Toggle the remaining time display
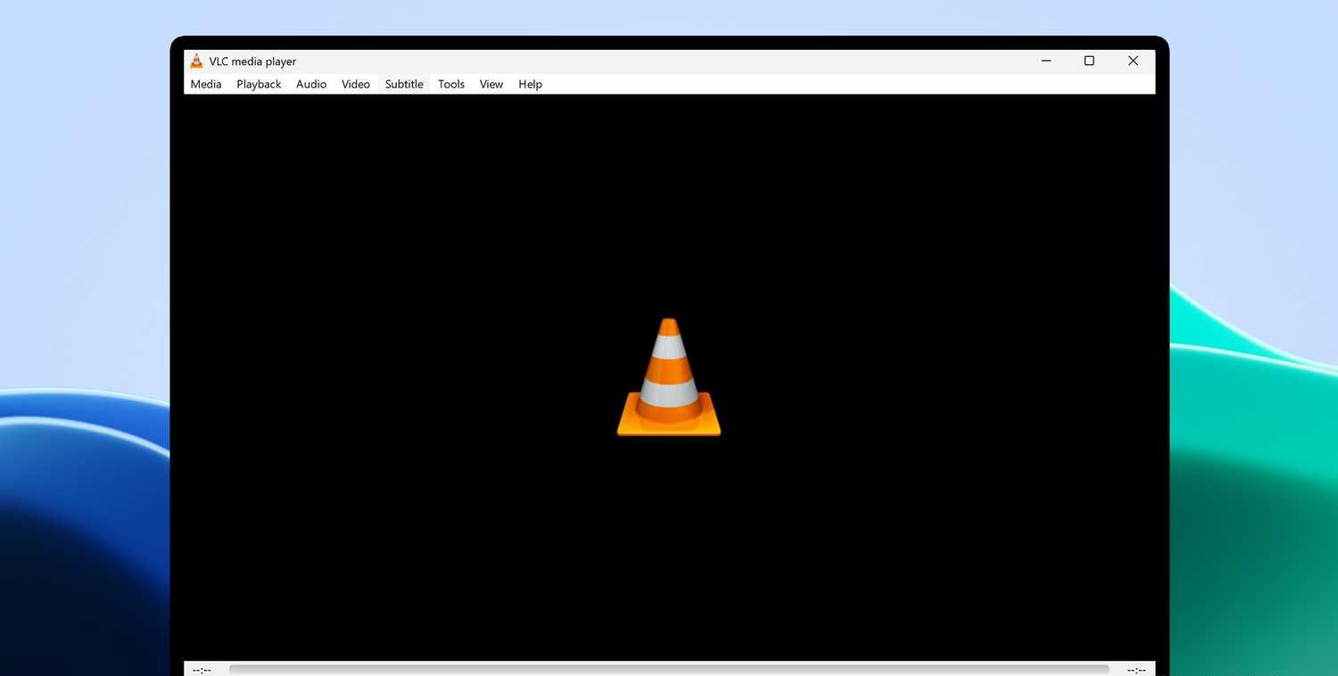Viewport: 1338px width, 676px height. point(1135,669)
